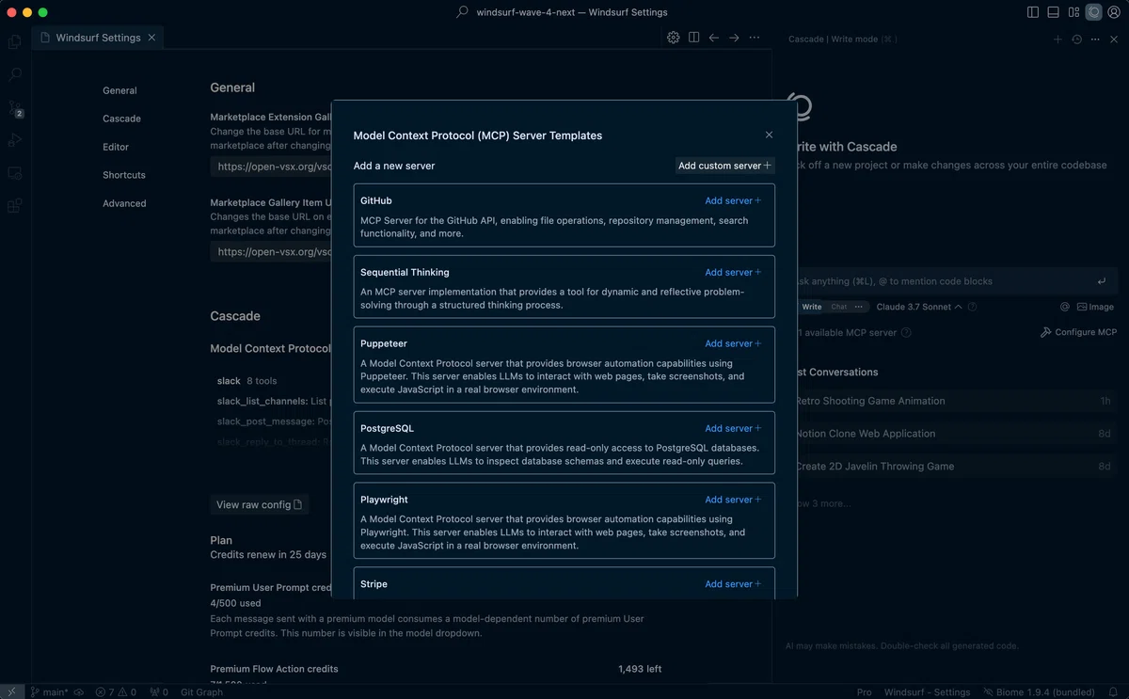Add the Puppeteer MCP server

(x=733, y=343)
